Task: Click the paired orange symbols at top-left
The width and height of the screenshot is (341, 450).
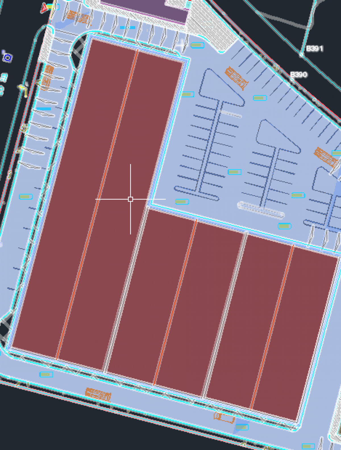Action: click(78, 17)
